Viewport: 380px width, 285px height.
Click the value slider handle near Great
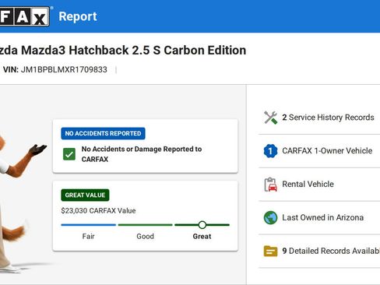click(202, 225)
